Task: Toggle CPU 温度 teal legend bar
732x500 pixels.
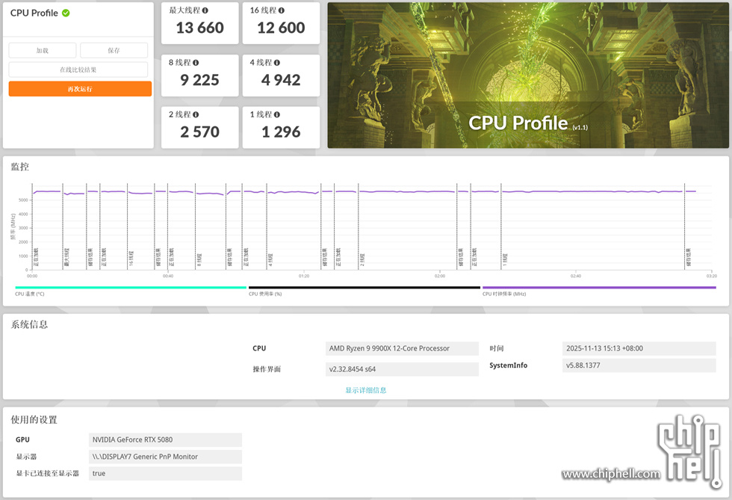Action: [130, 288]
